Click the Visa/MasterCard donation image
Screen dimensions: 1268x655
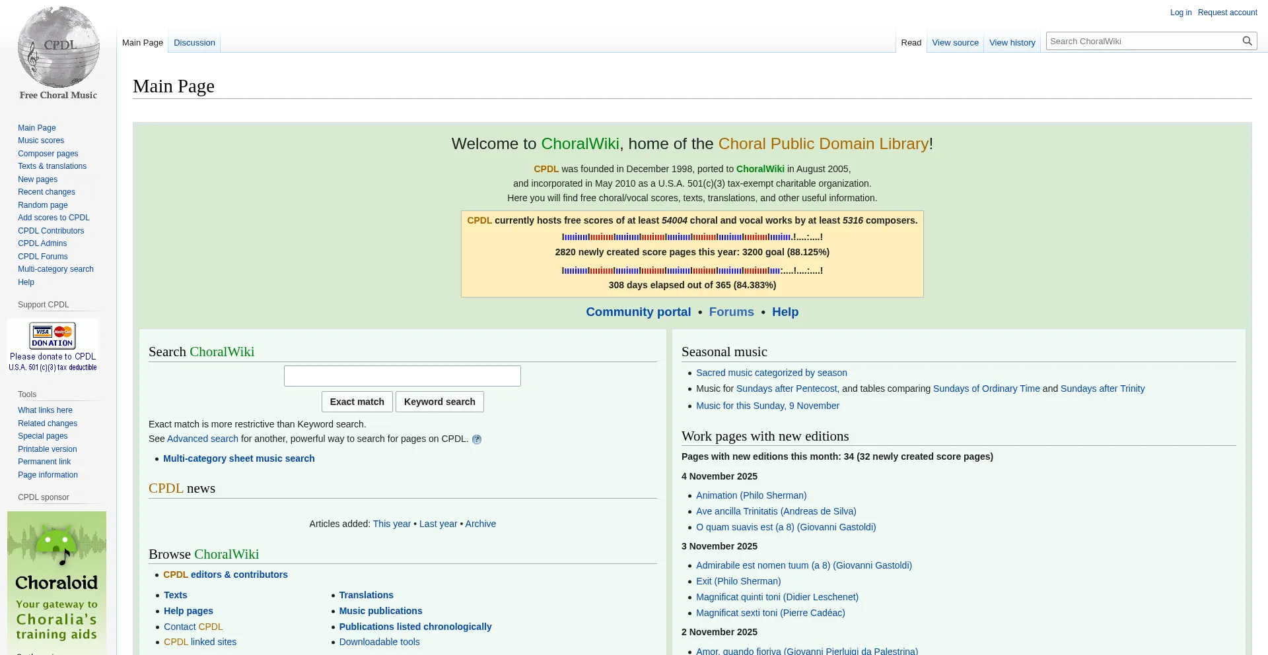tap(53, 335)
